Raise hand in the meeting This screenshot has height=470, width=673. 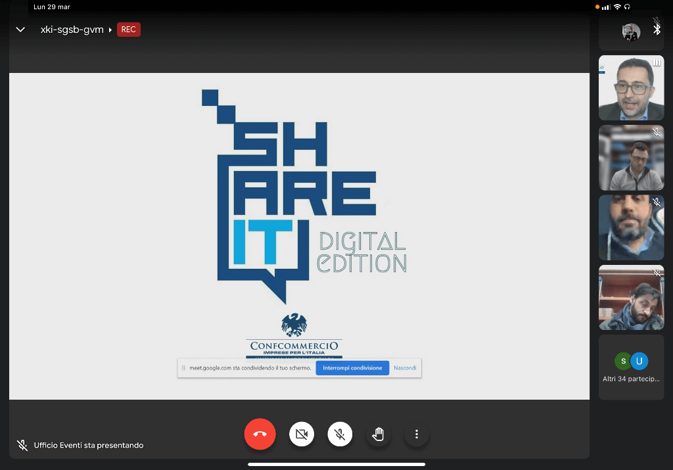tap(378, 434)
